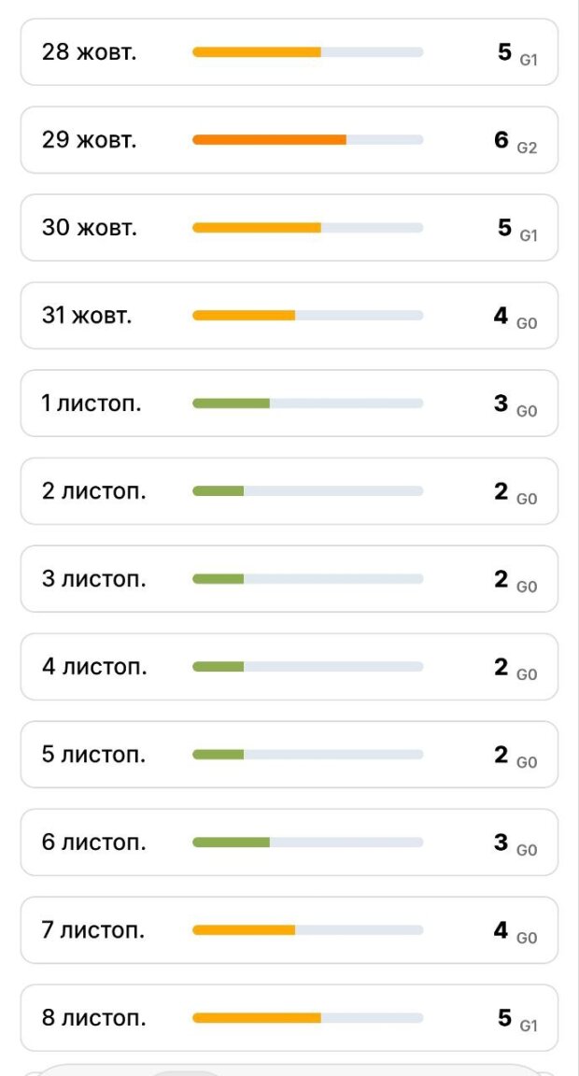Select the 4 листоп. date label

(93, 667)
